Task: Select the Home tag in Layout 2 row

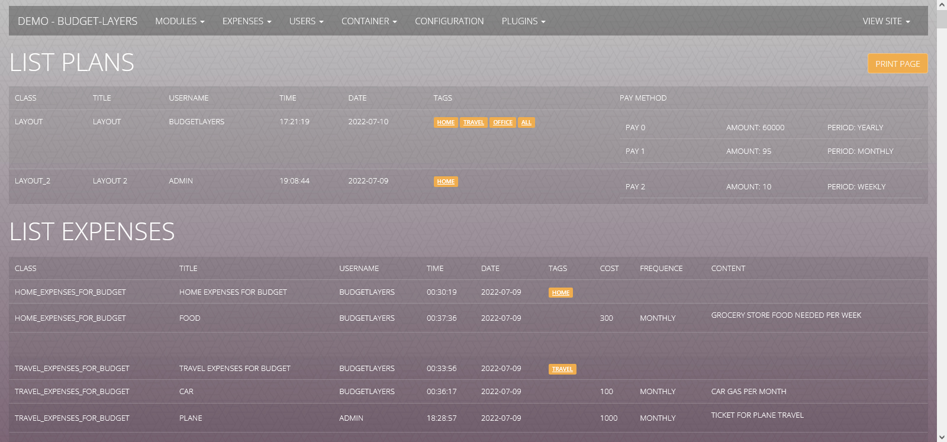Action: pyautogui.click(x=446, y=182)
